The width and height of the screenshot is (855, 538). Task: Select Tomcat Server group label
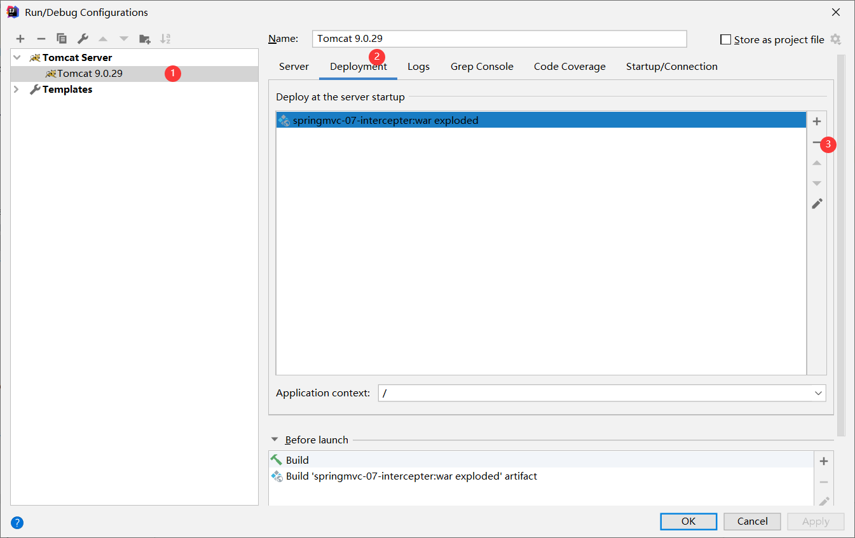[77, 57]
